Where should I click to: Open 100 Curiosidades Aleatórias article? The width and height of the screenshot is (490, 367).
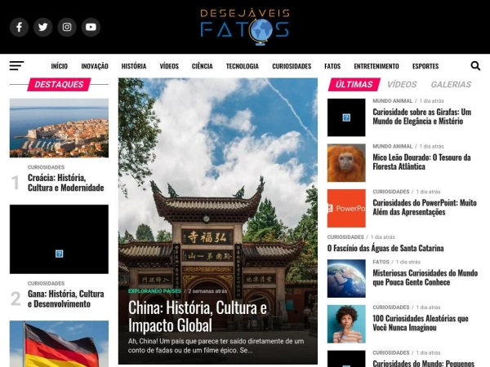tap(421, 323)
